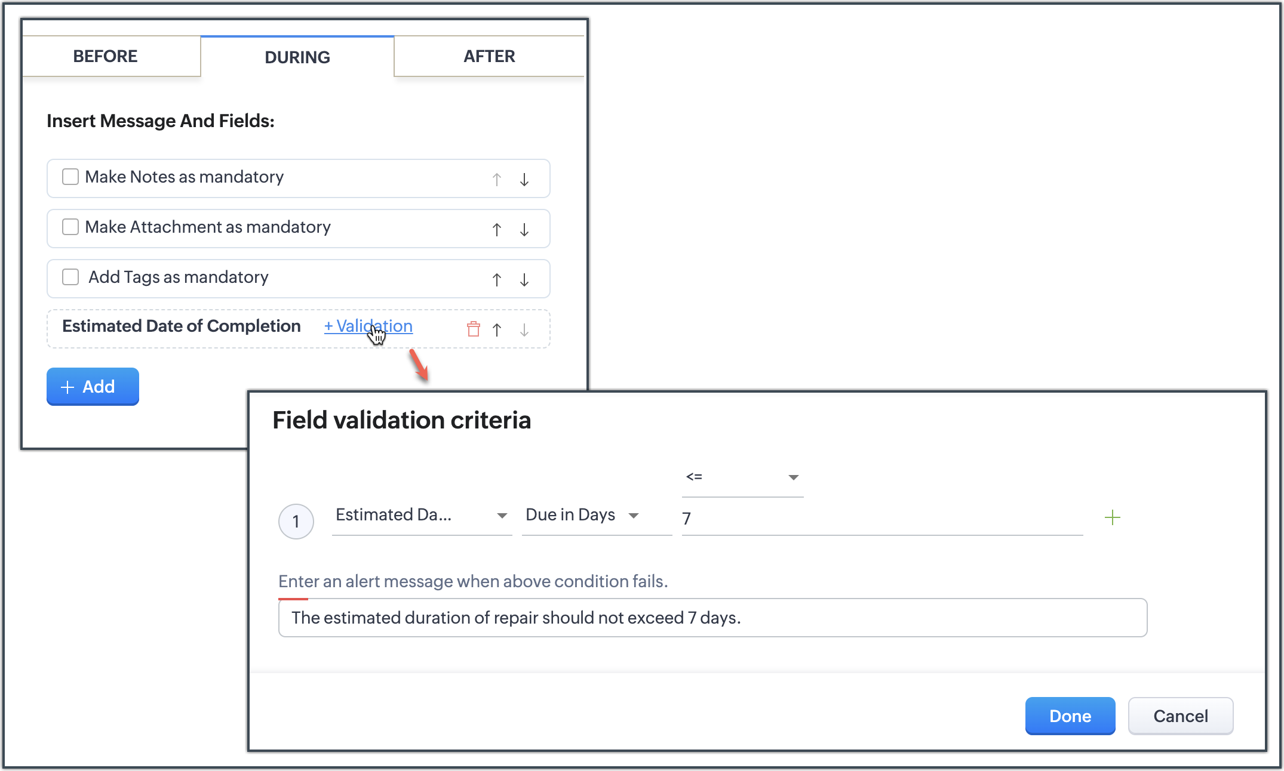
Task: Click the blue Add button
Action: (93, 387)
